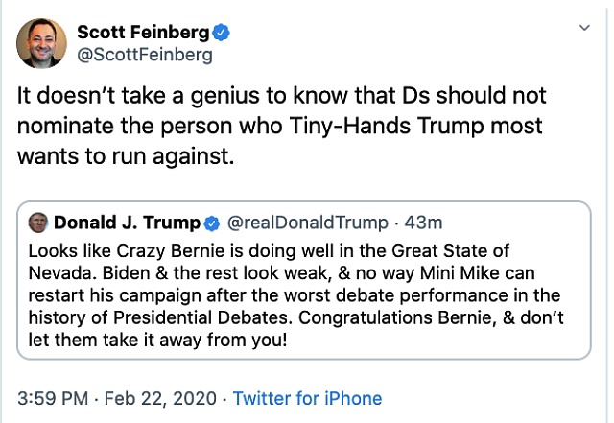Open Donald J. Trump's small avatar
The image size is (614, 423).
coord(38,223)
